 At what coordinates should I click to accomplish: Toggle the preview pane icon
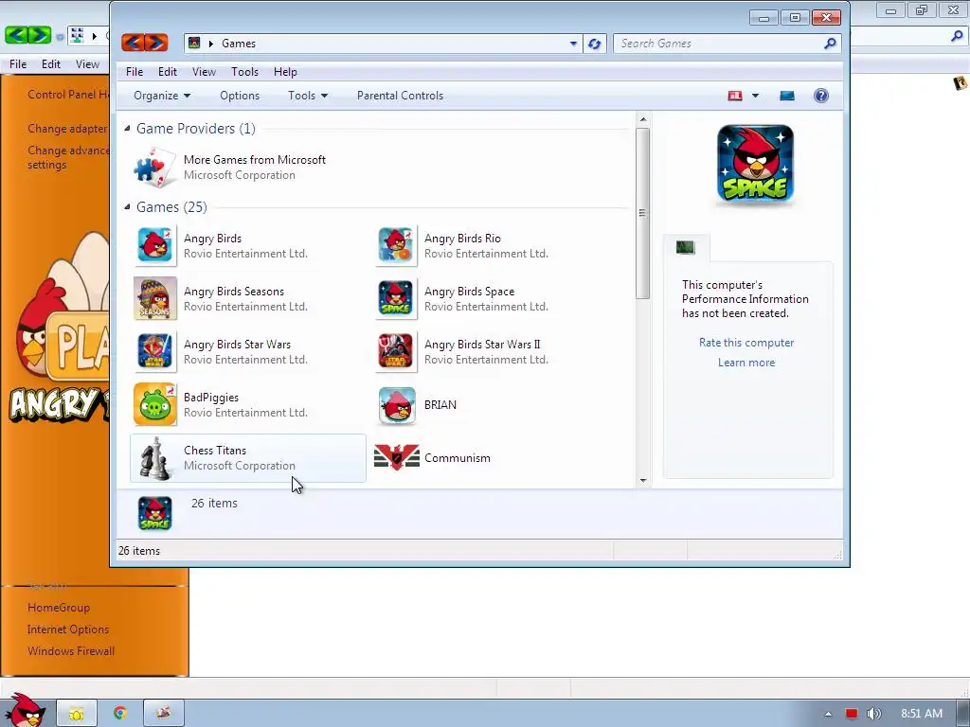pos(787,96)
